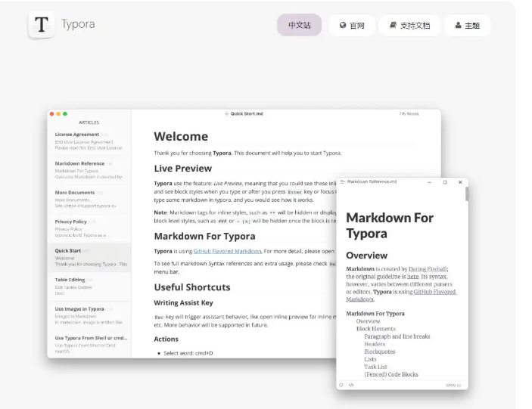532x409 pixels.
Task: Follow GitHub Flavored Markdown link in Reference window
Action: (401, 296)
